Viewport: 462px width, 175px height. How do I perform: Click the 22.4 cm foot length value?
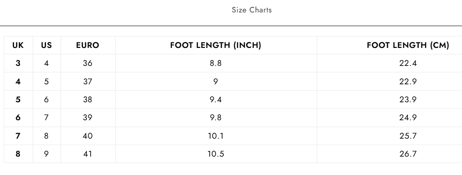407,64
